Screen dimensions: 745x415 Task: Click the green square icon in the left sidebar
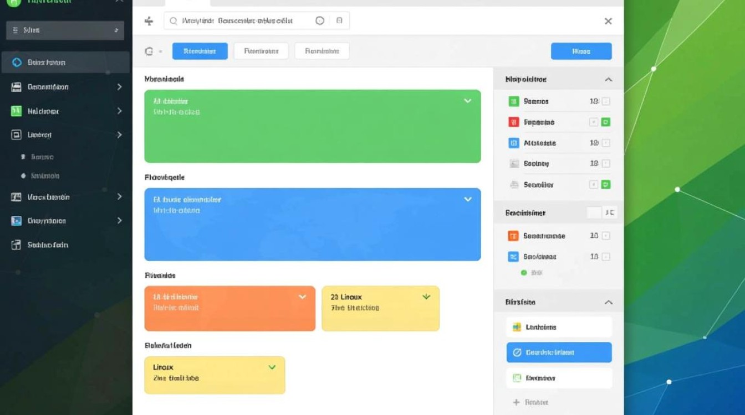click(17, 111)
